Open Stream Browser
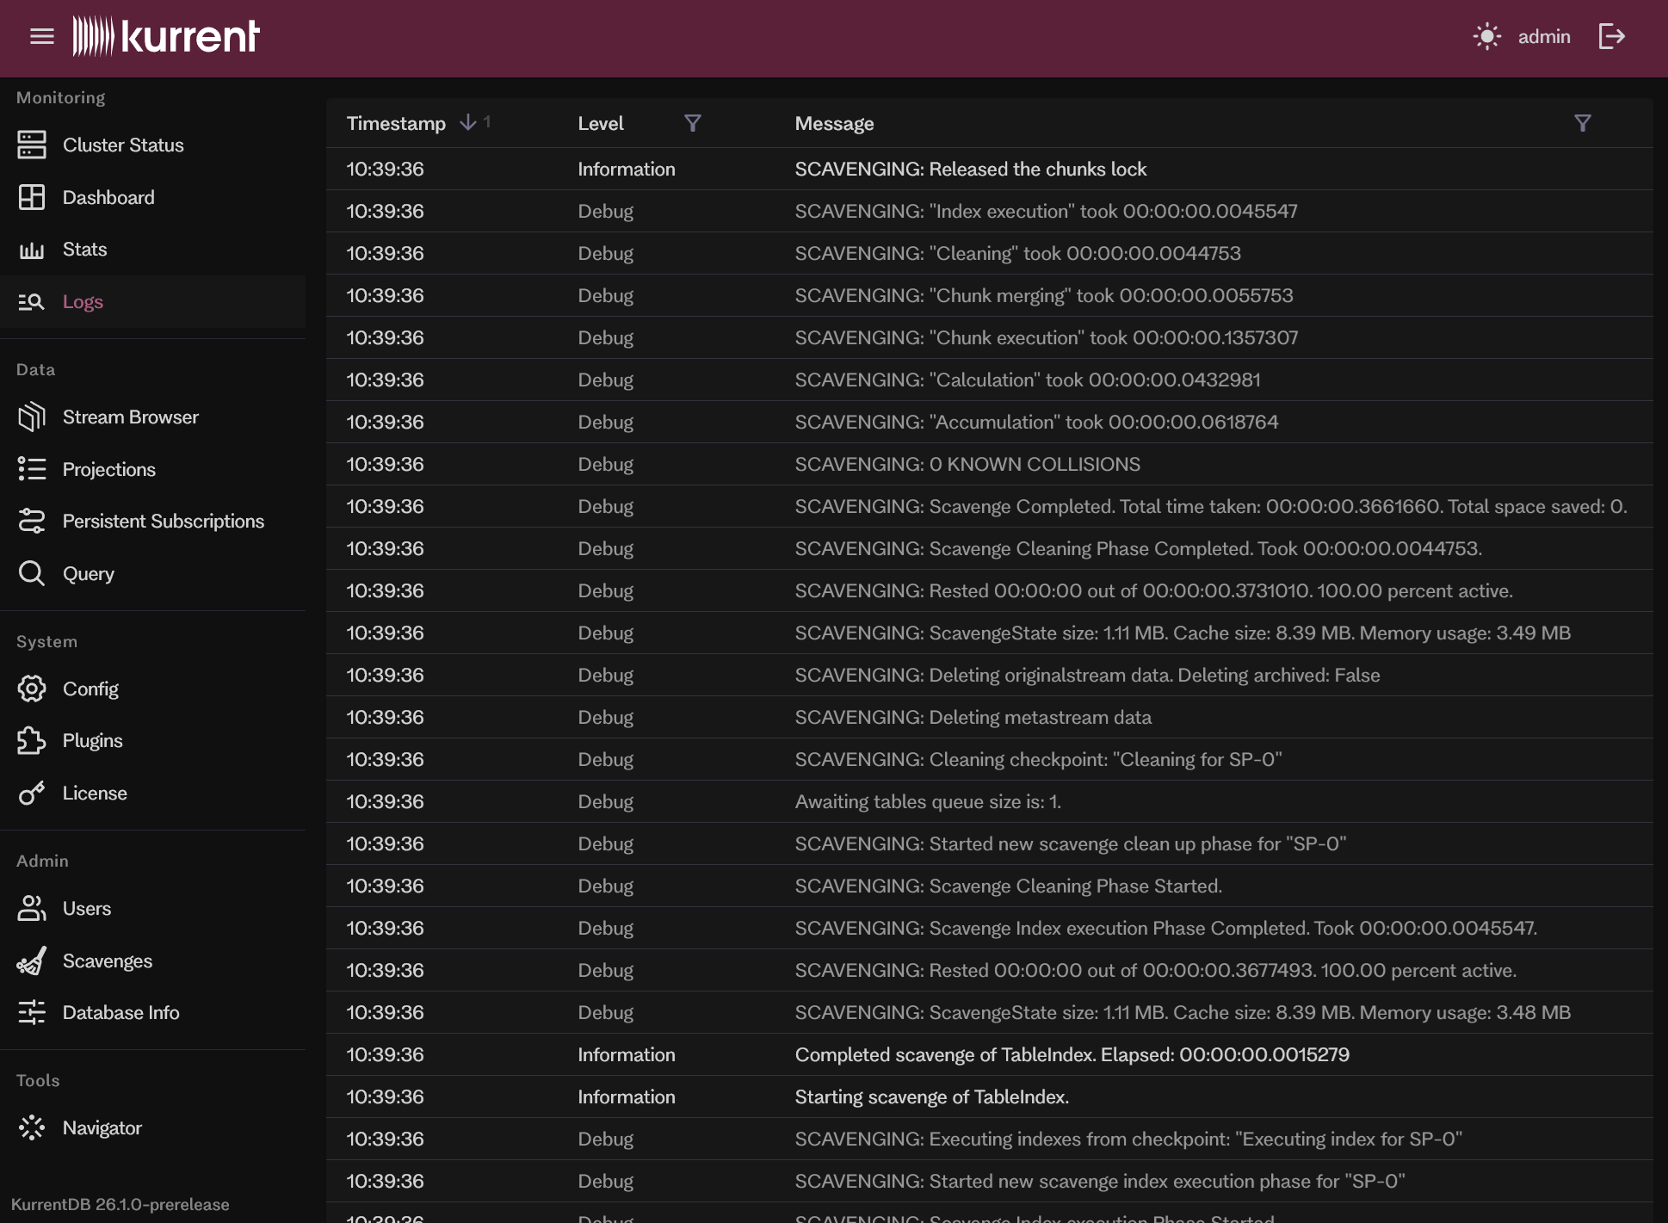1668x1223 pixels. (x=131, y=417)
